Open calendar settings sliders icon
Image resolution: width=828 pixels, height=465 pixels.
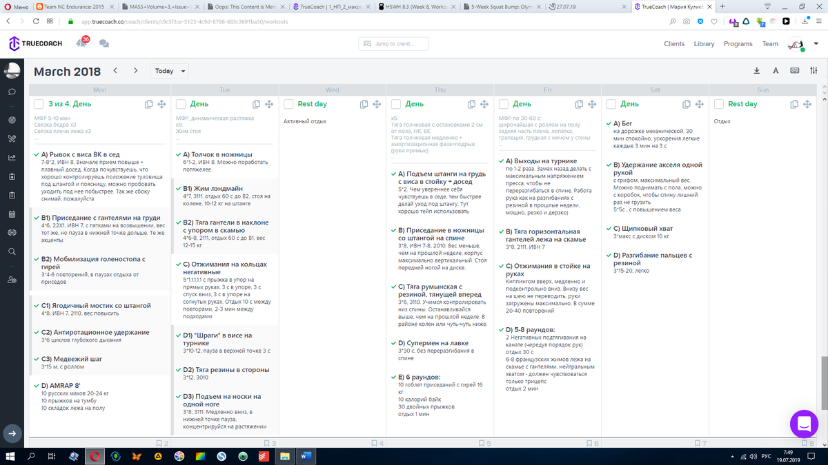pyautogui.click(x=814, y=70)
